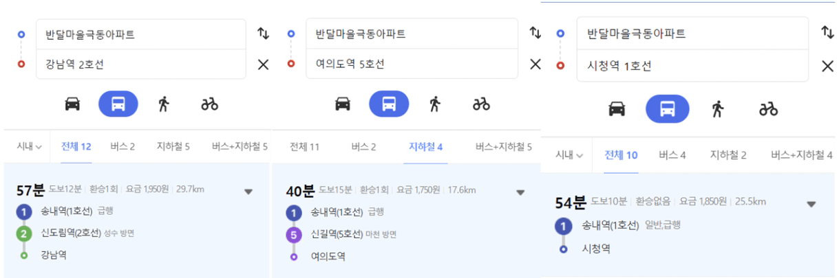Open the 시내 dropdown in 시청역 panel
Viewport: 839px width, 278px height.
(569, 155)
